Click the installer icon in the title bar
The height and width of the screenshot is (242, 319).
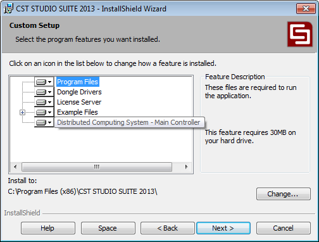8,9
